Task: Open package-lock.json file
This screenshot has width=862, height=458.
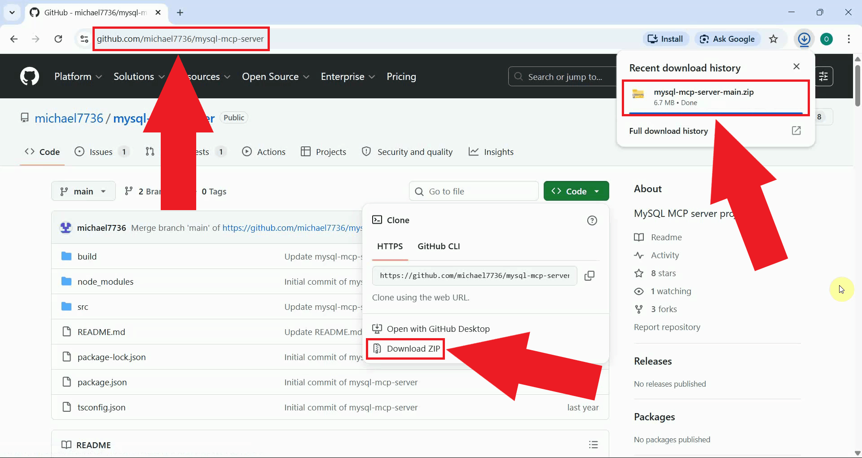Action: point(112,357)
